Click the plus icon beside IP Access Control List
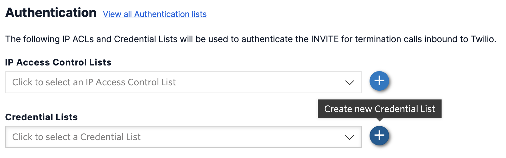The width and height of the screenshot is (506, 158). tap(379, 81)
